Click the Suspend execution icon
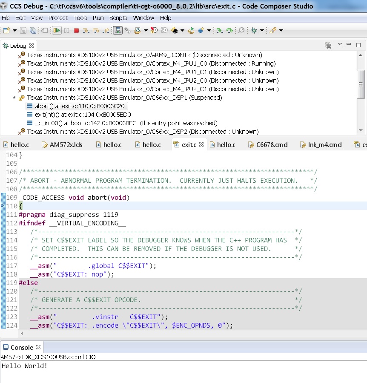Screen dimensions: 367x383 tap(67, 30)
